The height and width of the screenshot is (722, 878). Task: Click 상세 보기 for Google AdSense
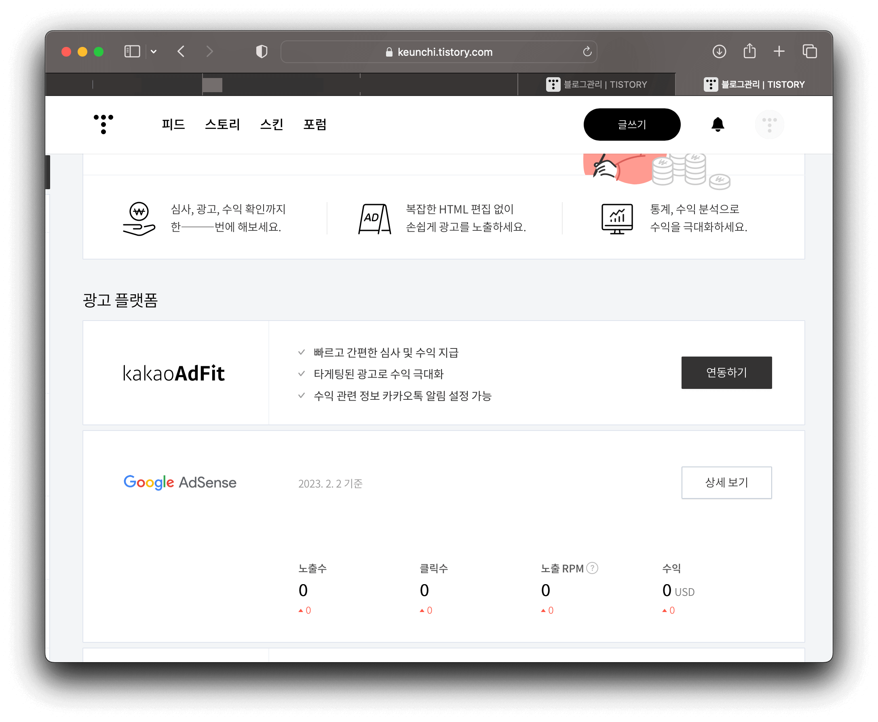pyautogui.click(x=726, y=482)
